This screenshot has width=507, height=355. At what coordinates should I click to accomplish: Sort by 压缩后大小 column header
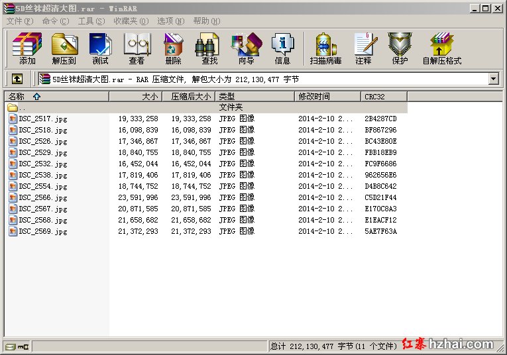[x=188, y=96]
